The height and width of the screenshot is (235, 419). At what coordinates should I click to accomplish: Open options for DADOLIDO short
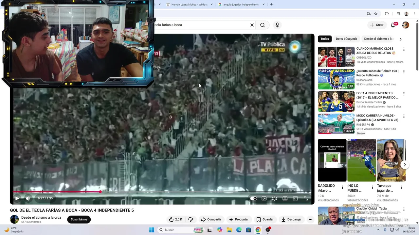point(342,187)
